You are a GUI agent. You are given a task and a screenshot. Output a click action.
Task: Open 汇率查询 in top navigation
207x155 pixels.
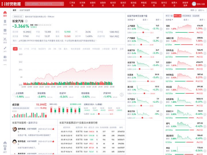[x=72, y=4]
